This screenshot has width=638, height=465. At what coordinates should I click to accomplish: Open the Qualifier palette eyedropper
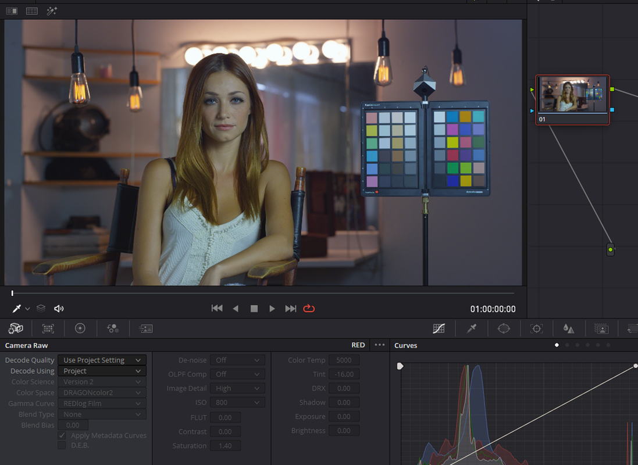(472, 328)
